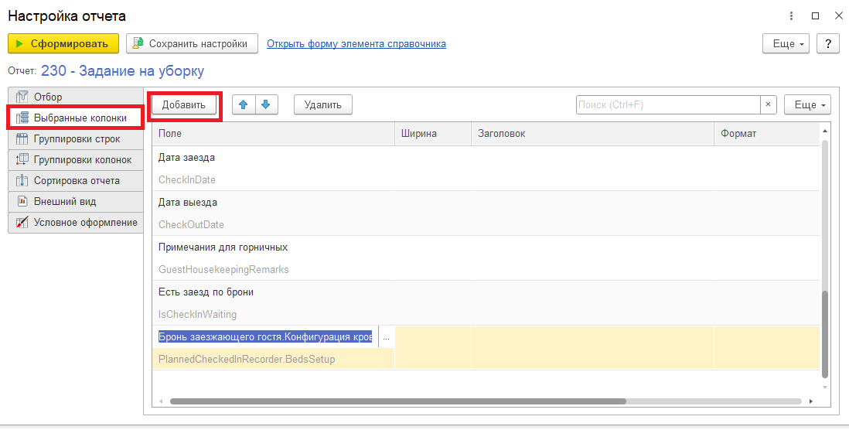Click the Условное оформление tab icon
The height and width of the screenshot is (430, 849).
point(22,223)
